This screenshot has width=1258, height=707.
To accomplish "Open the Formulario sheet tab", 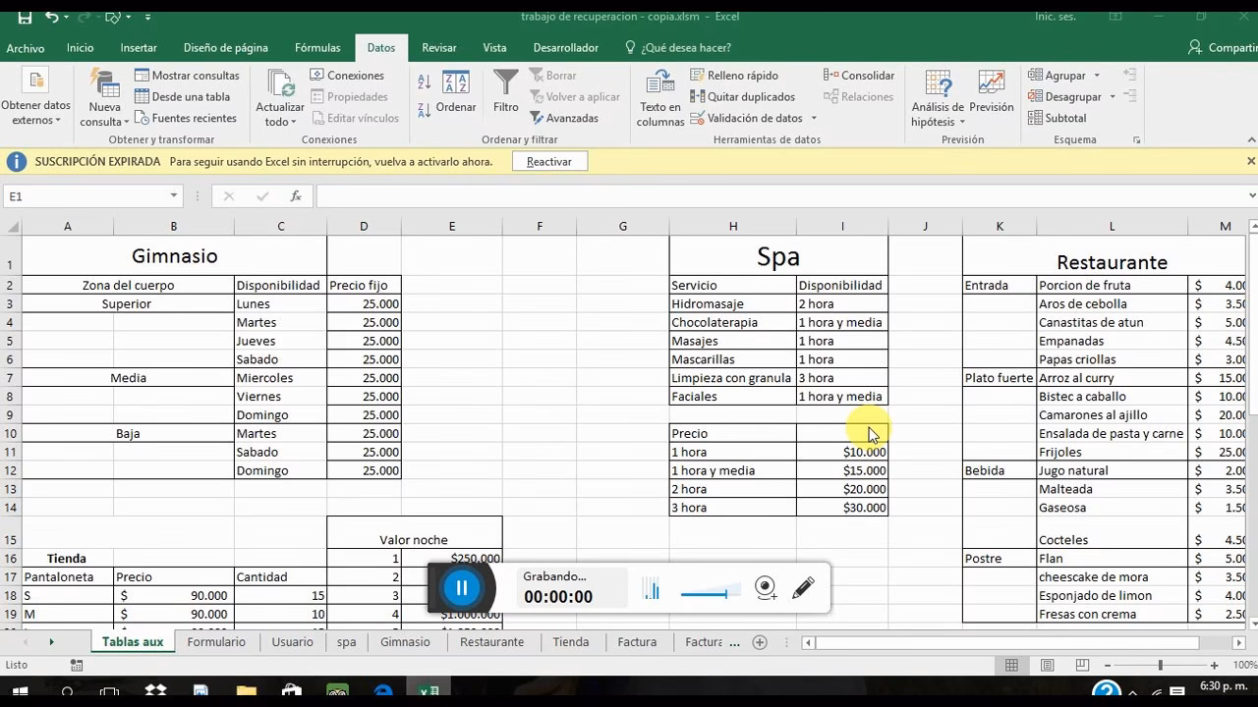I will 216,642.
